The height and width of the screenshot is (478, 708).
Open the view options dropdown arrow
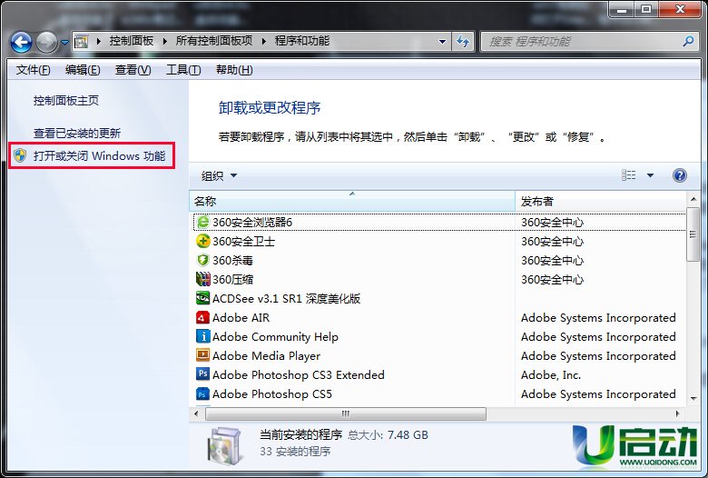(x=650, y=175)
